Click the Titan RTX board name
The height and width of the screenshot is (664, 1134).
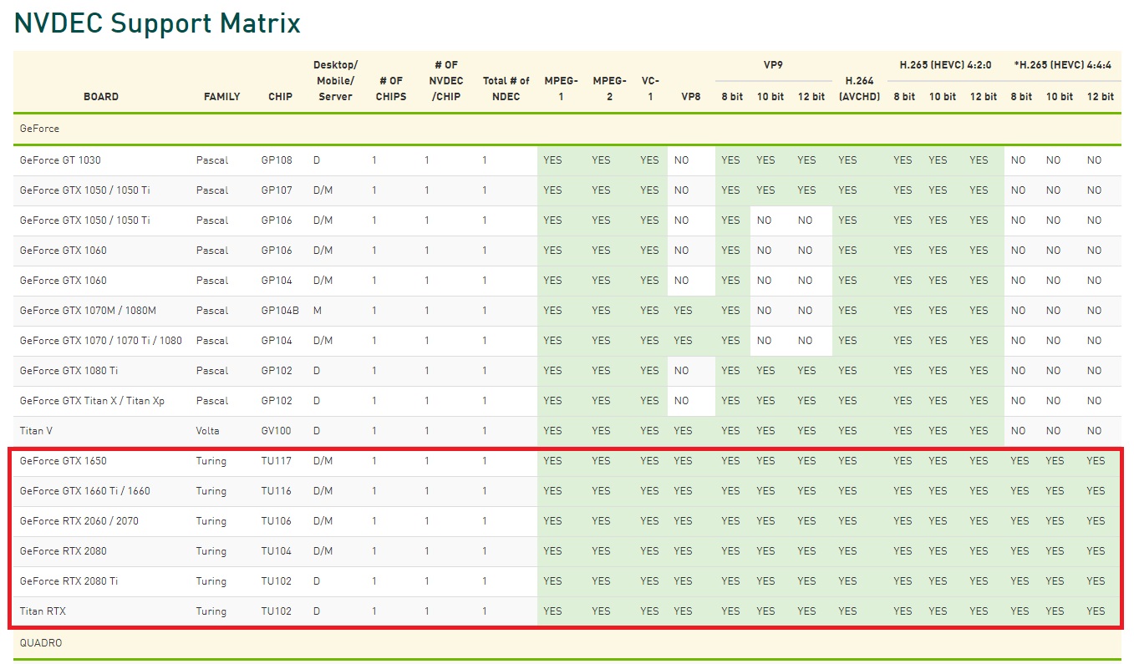click(x=43, y=611)
